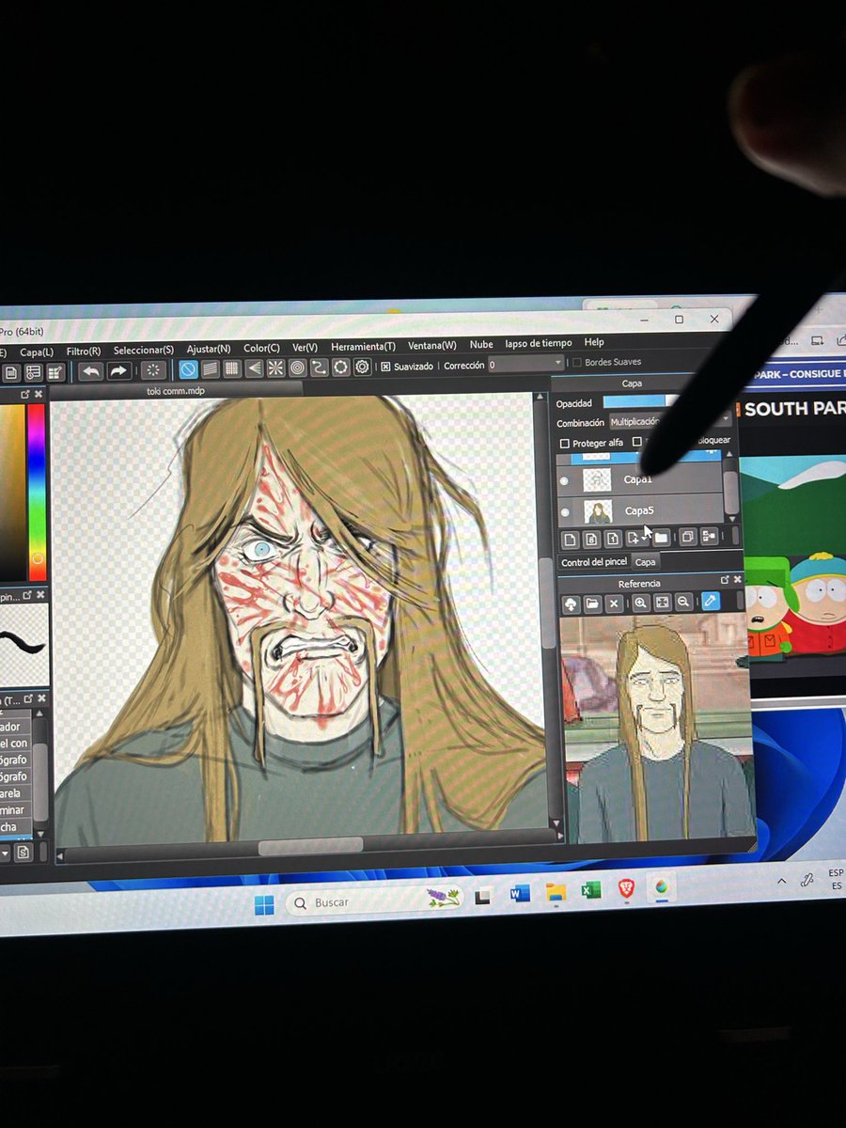Open the Herramienta(T) menu
The width and height of the screenshot is (846, 1128).
coord(363,346)
